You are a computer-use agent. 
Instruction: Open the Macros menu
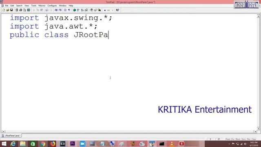(42, 6)
